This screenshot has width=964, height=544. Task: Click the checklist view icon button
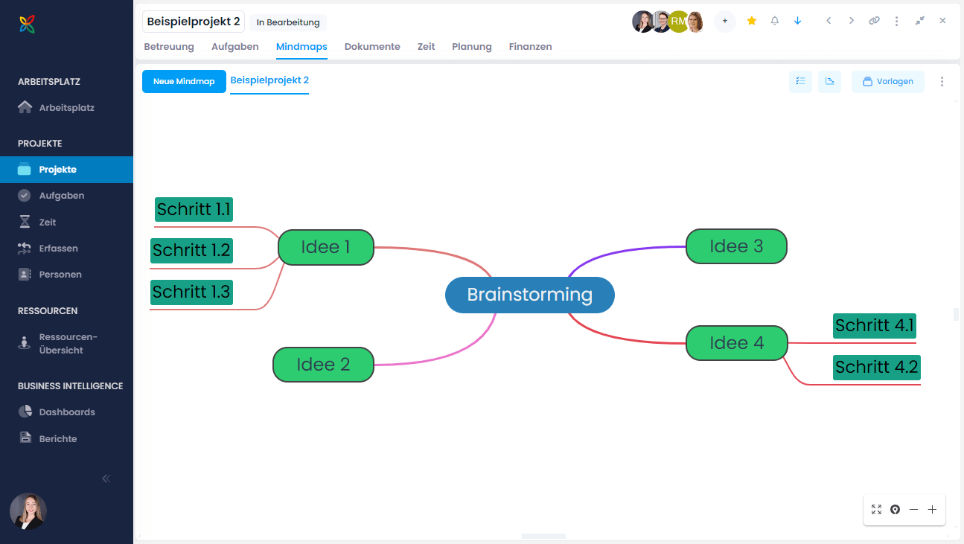pos(800,82)
